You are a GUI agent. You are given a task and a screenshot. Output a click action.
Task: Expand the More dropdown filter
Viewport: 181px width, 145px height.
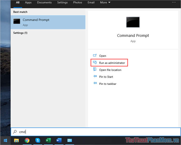(105, 2)
